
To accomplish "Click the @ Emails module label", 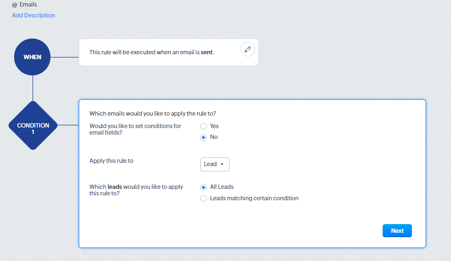I will pyautogui.click(x=24, y=4).
